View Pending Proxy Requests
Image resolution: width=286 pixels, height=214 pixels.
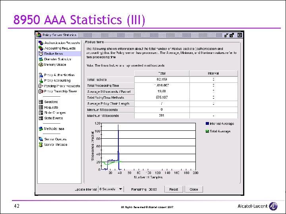(x=62, y=86)
